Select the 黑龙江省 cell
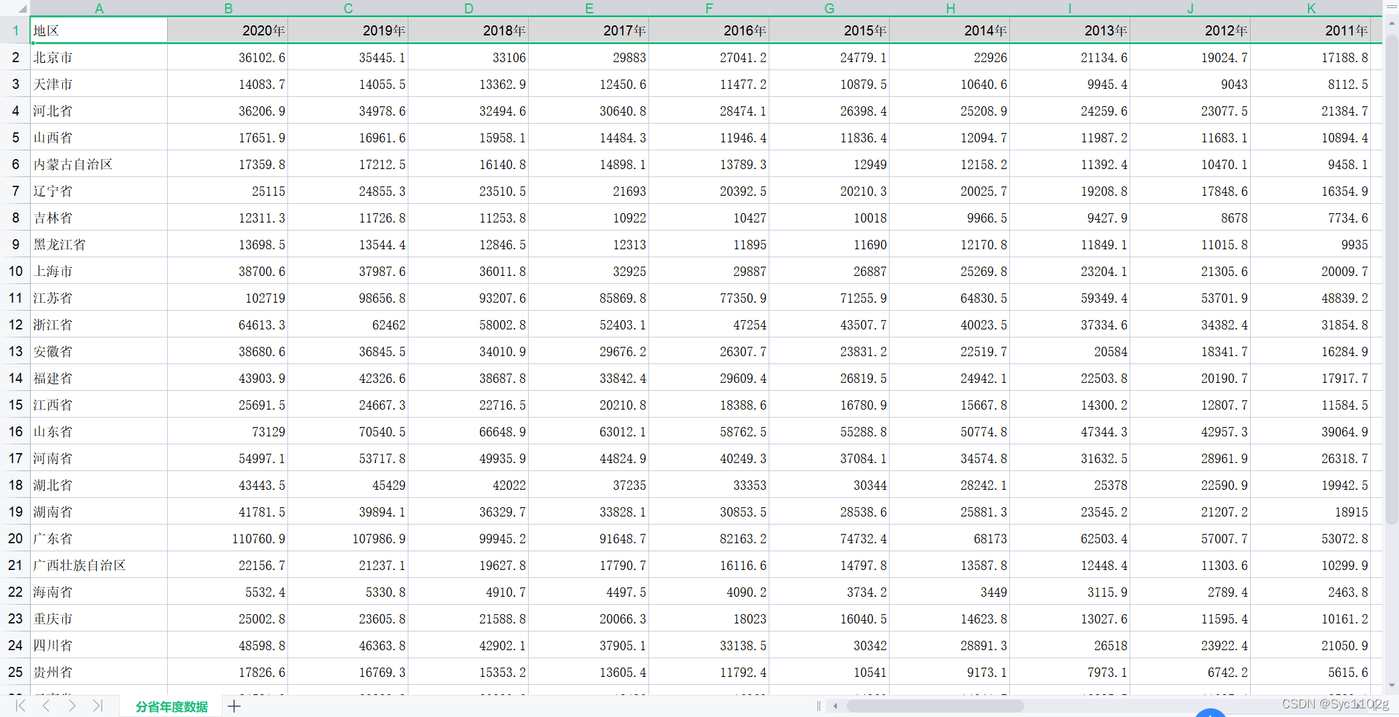The image size is (1399, 717). (x=99, y=245)
